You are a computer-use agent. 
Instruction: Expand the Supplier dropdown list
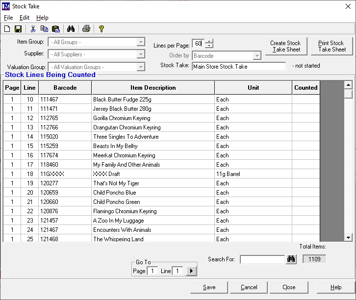141,54
